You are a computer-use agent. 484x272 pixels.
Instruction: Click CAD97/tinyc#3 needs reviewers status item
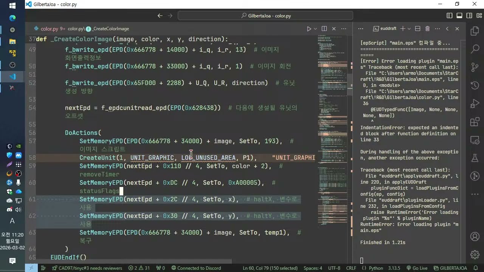point(87,268)
